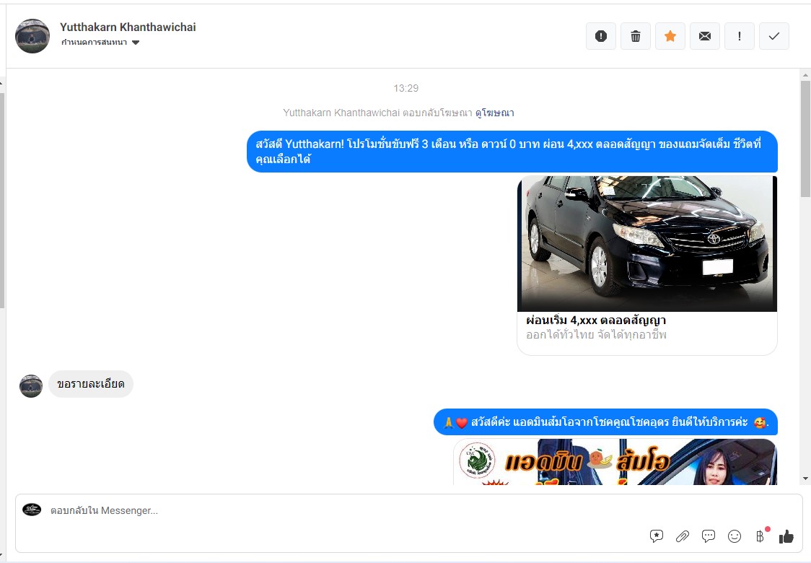Delete conversation with the trash icon

636,36
